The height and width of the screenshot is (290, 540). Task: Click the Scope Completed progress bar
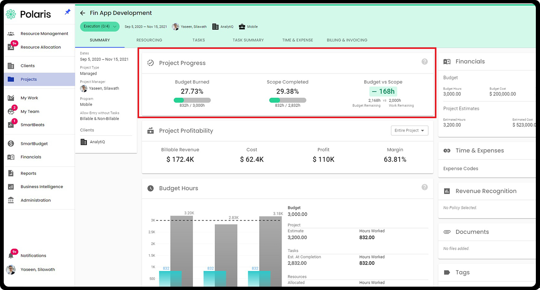click(x=287, y=100)
